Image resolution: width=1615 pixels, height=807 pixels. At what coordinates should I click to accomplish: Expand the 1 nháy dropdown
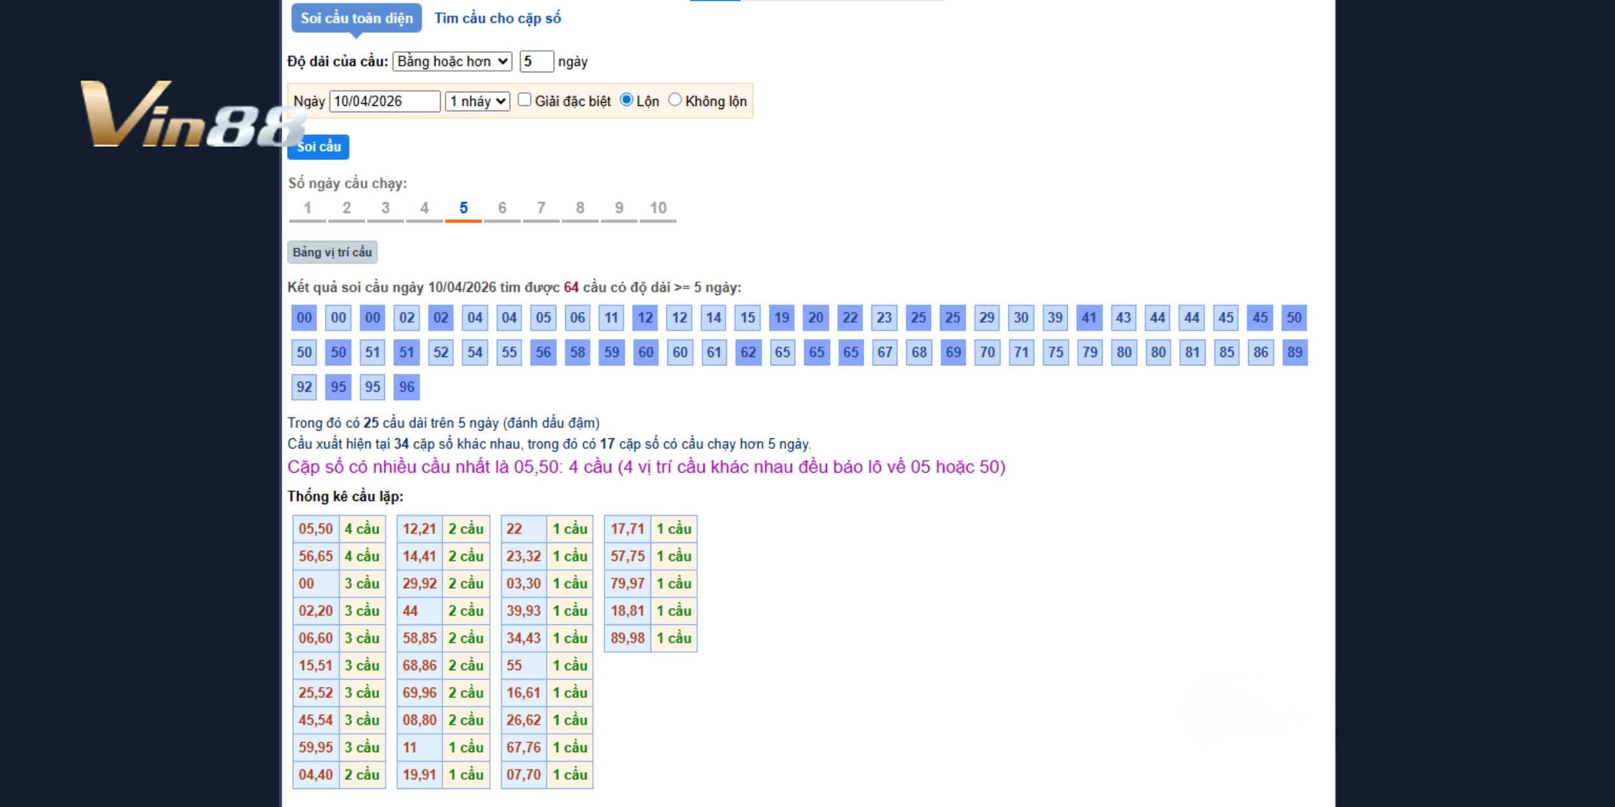(477, 101)
